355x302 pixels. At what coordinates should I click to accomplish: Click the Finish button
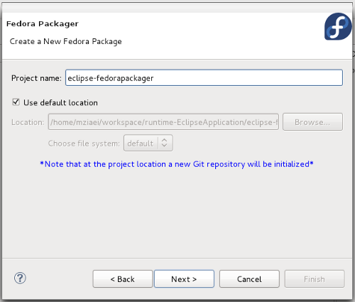(x=315, y=279)
